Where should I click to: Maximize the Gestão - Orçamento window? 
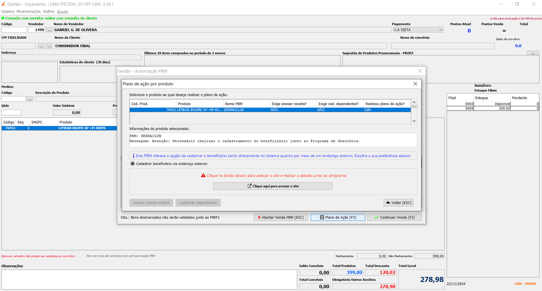tap(517, 4)
